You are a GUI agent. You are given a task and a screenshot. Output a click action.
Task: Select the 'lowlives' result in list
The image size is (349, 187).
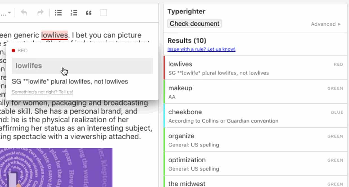pyautogui.click(x=255, y=68)
